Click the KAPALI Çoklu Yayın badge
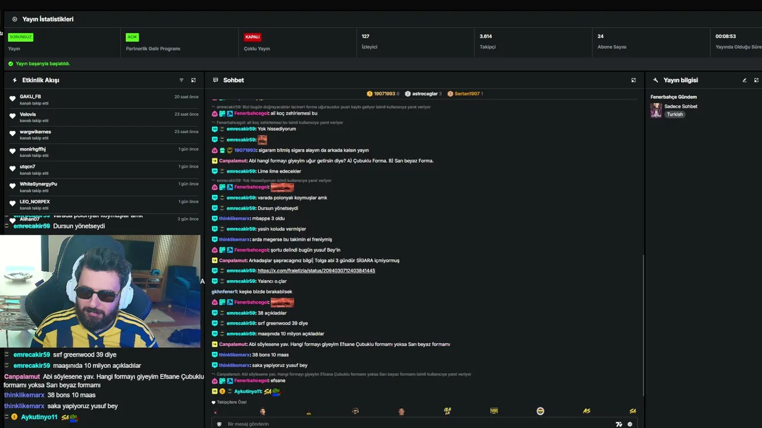762x428 pixels. 252,37
